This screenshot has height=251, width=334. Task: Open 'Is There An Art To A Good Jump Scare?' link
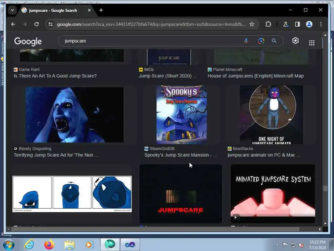click(55, 76)
